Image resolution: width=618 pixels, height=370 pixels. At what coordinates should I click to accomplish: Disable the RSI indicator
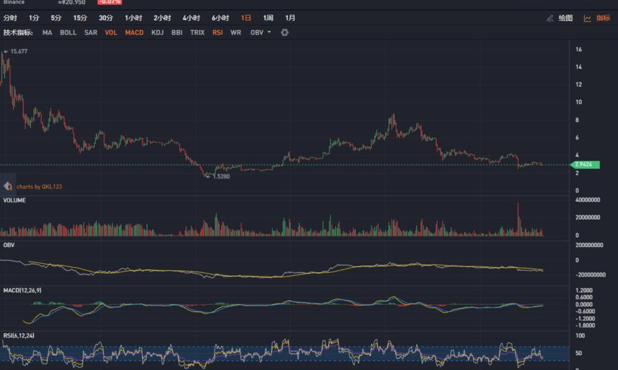coord(217,32)
